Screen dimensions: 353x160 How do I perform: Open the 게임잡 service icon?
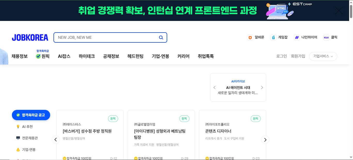click(x=273, y=37)
